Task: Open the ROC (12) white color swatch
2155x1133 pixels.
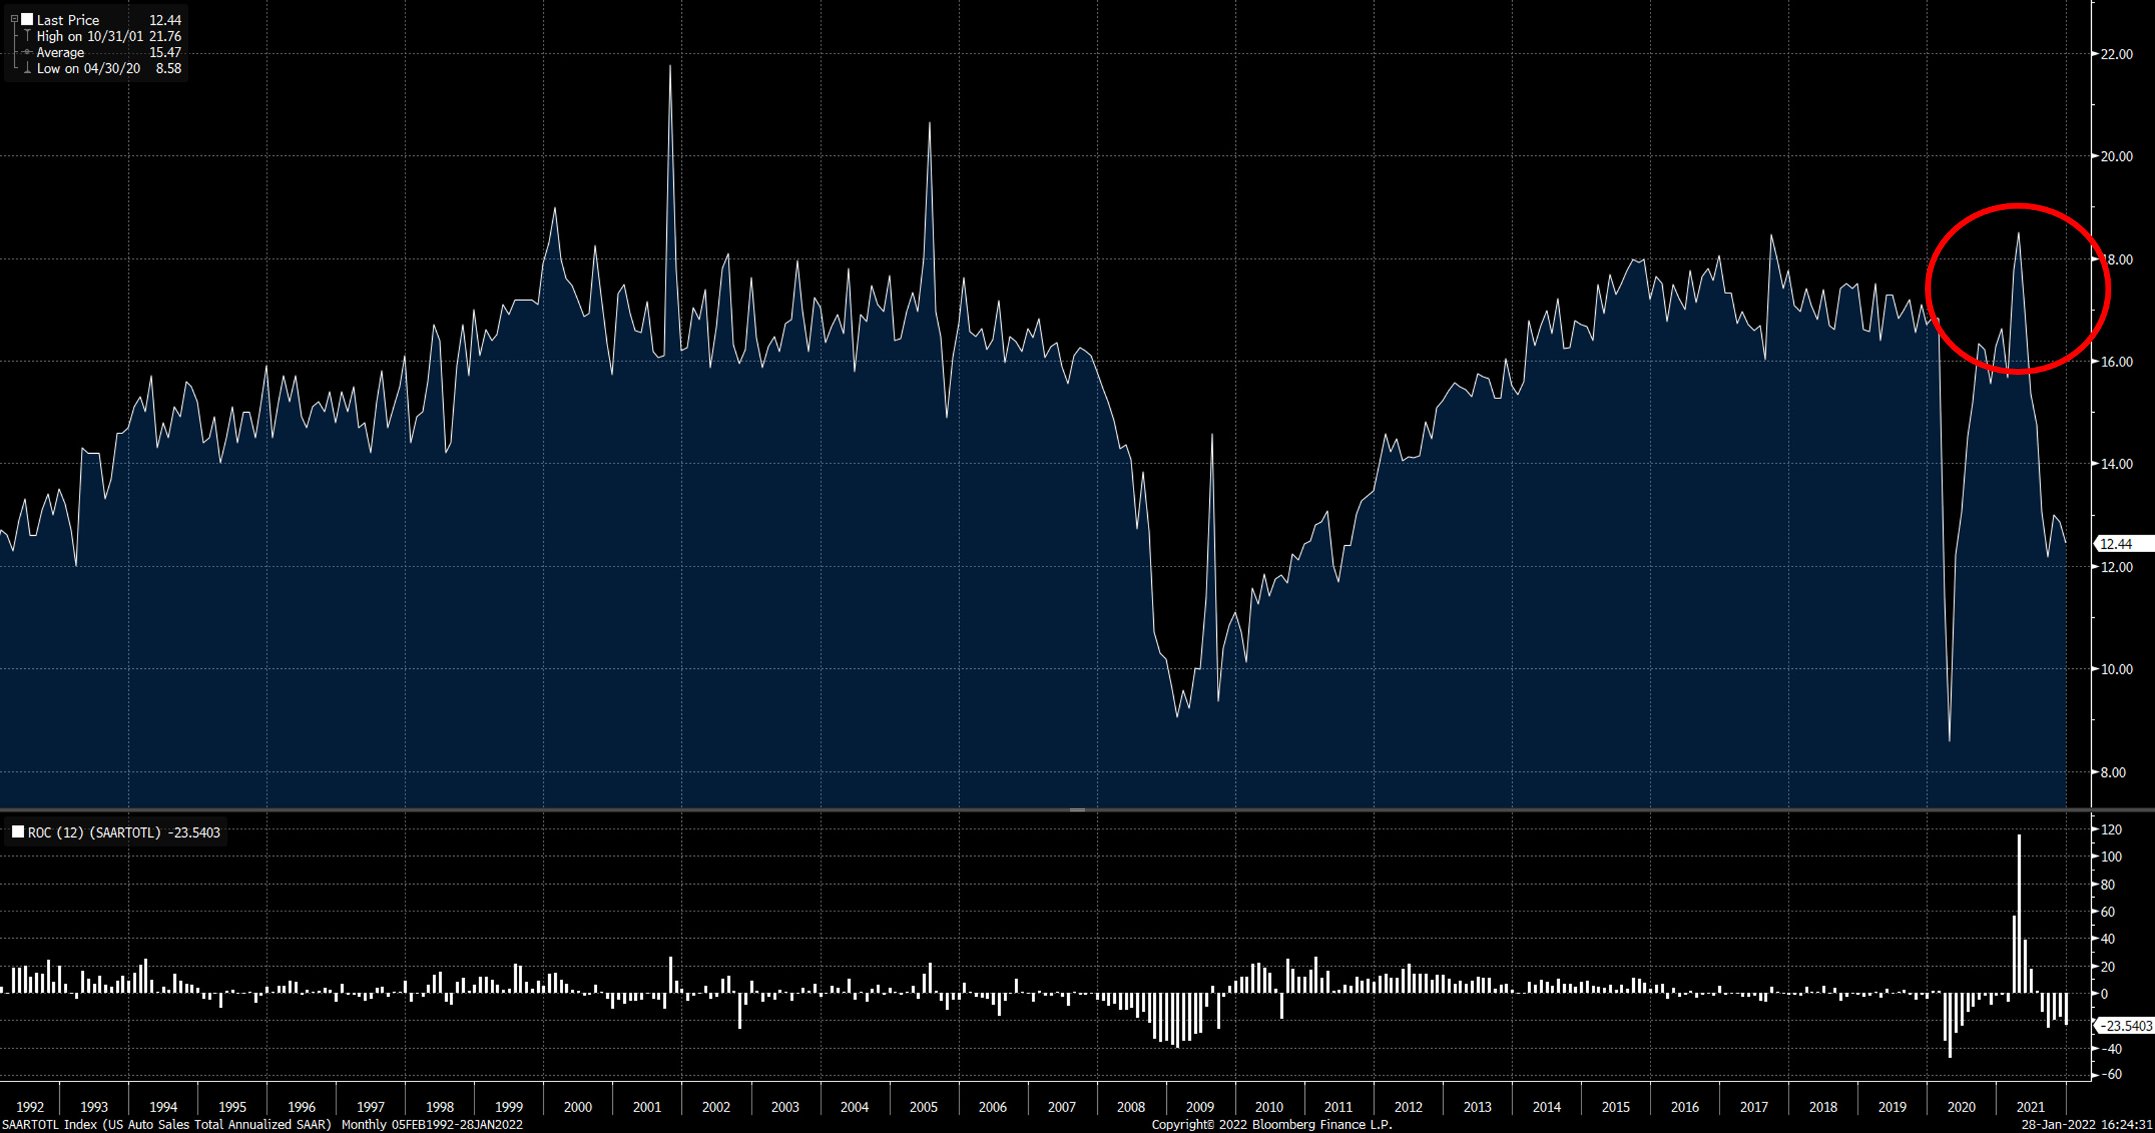Action: tap(18, 832)
